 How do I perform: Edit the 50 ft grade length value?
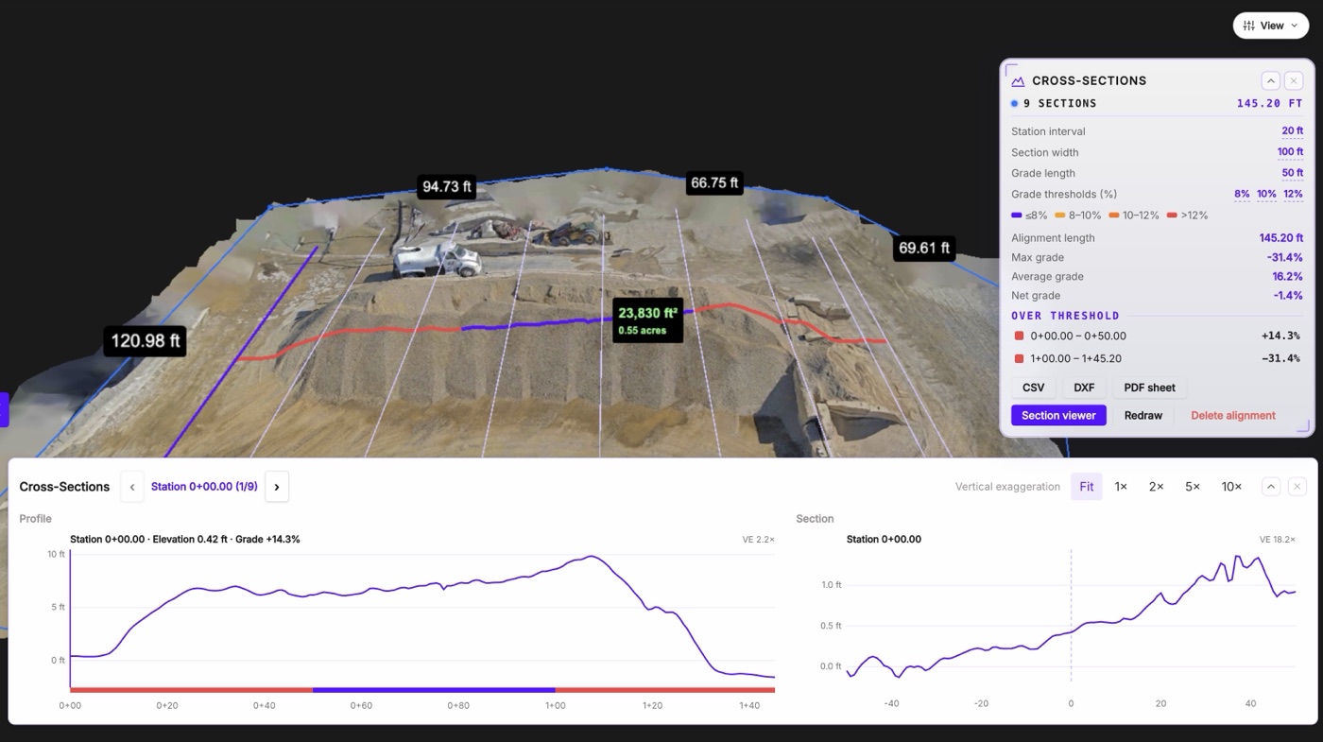pos(1292,173)
